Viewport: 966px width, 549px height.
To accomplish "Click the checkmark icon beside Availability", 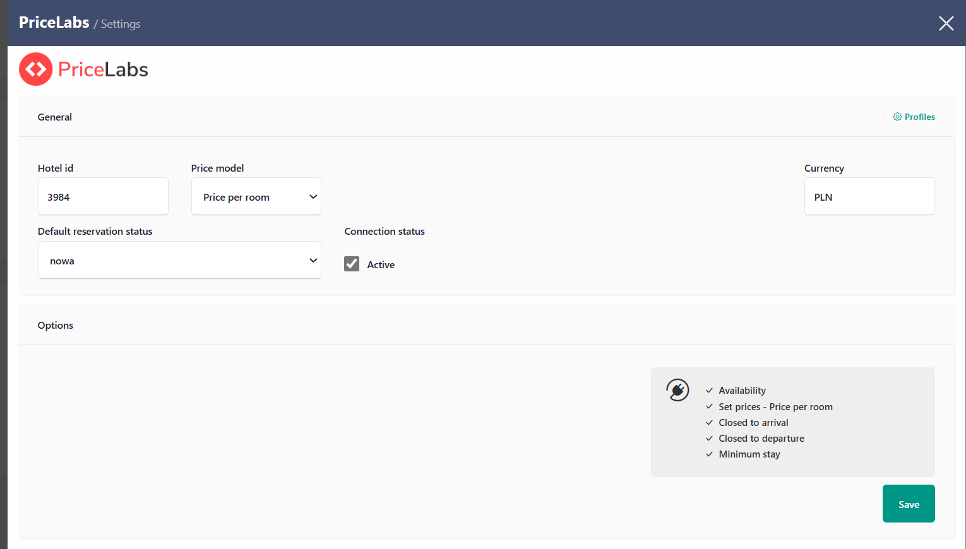I will point(709,391).
